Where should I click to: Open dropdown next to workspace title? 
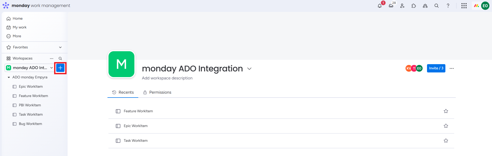point(249,69)
